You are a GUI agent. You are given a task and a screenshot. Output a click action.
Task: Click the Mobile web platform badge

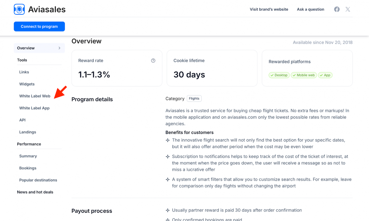click(304, 75)
